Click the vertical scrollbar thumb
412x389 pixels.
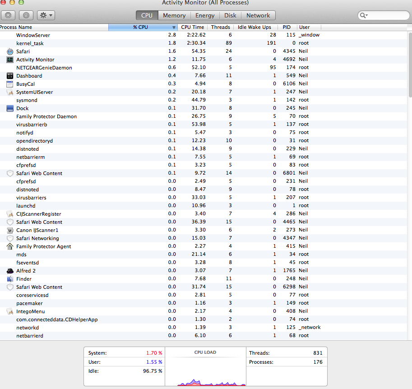[410, 65]
